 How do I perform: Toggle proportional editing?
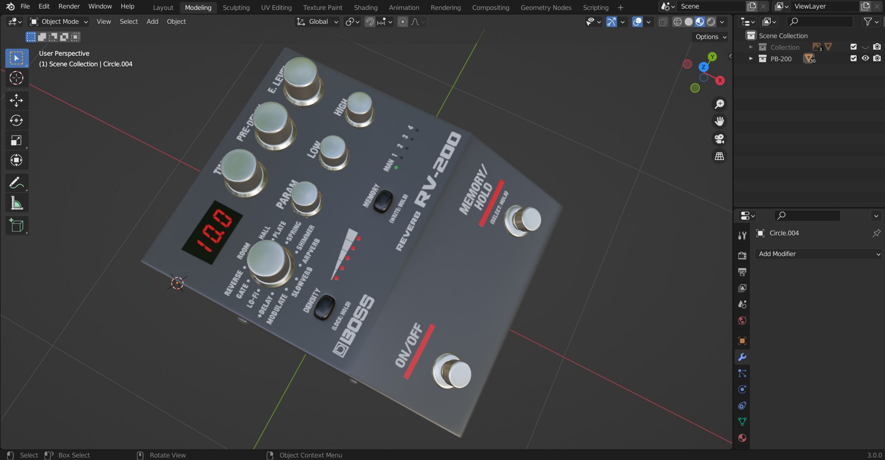pyautogui.click(x=402, y=22)
